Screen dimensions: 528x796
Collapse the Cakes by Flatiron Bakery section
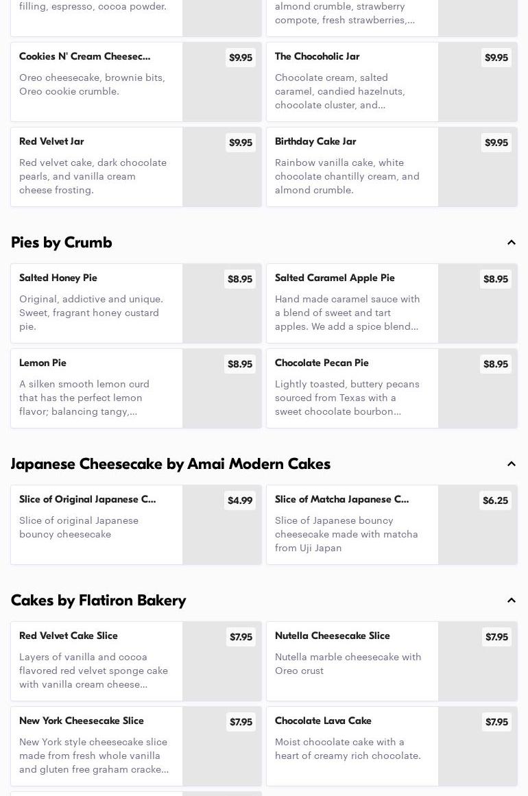click(x=512, y=601)
